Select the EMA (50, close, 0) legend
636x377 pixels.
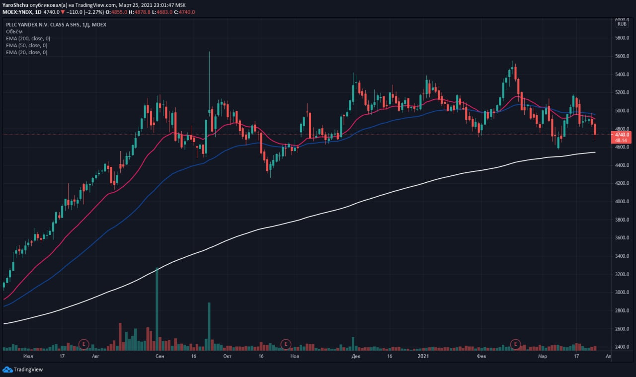click(x=28, y=45)
